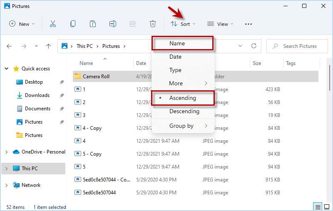Viewport: 333px width, 211px height.
Task: Click the Copy icon in toolbar
Action: (x=72, y=24)
